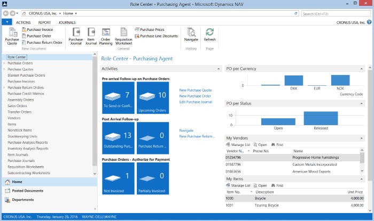The width and height of the screenshot is (374, 221).
Task: Click the Navigate link in Activities
Action: coord(186,130)
